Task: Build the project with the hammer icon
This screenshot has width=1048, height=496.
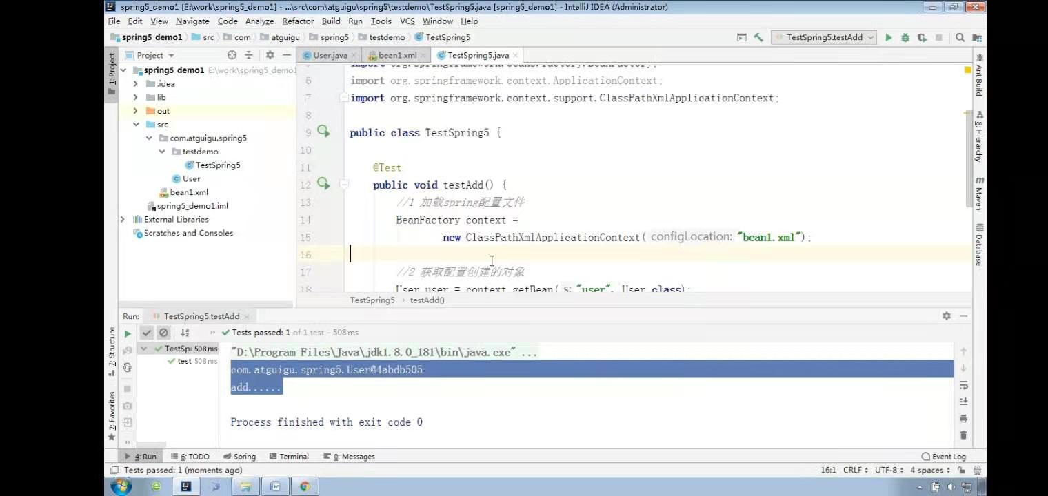Action: pyautogui.click(x=758, y=37)
